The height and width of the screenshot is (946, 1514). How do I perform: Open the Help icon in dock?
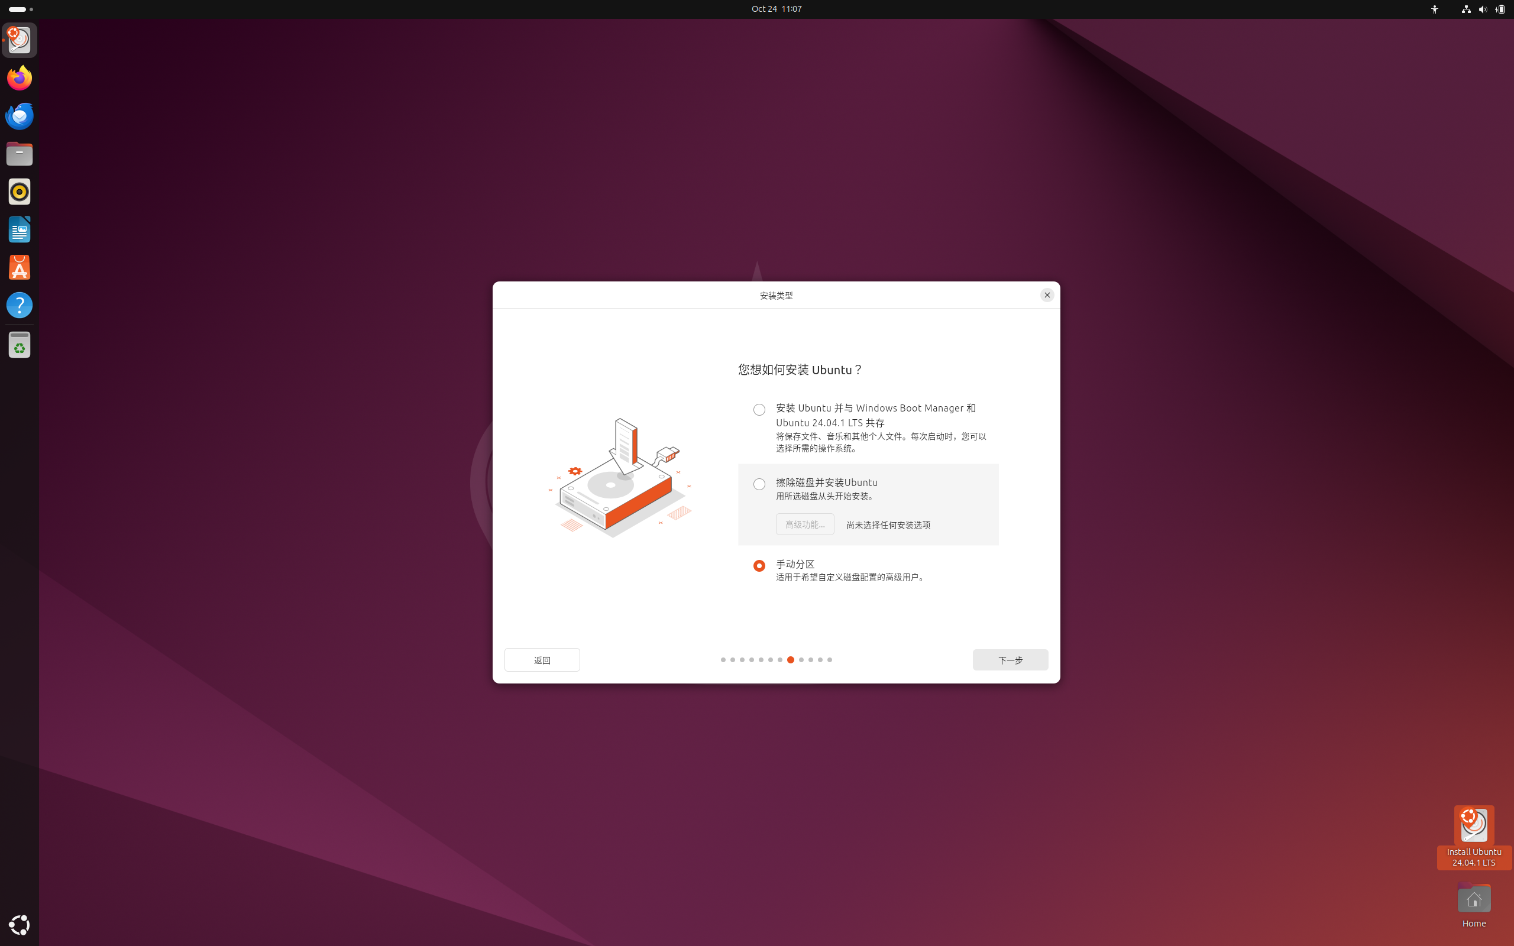pos(20,305)
